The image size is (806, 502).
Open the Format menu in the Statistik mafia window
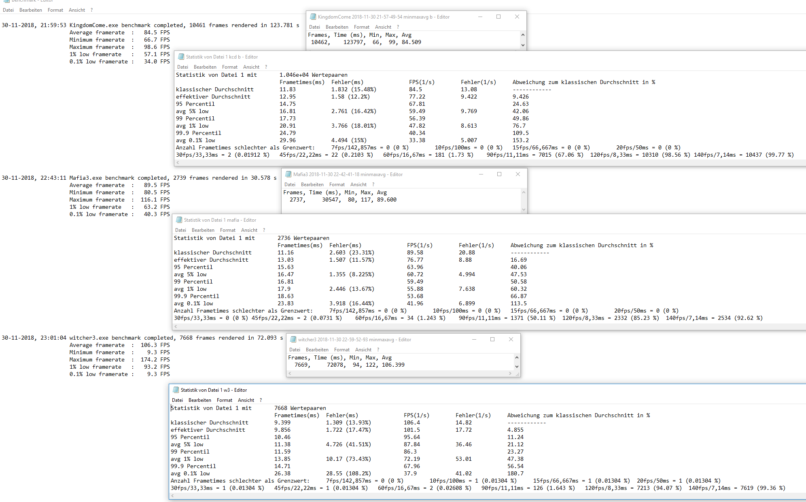[x=227, y=230]
